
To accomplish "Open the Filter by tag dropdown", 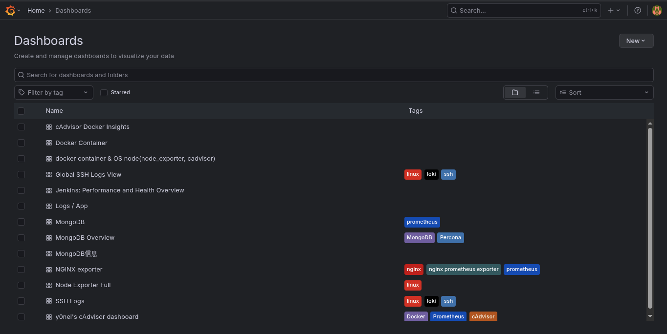I will [53, 92].
